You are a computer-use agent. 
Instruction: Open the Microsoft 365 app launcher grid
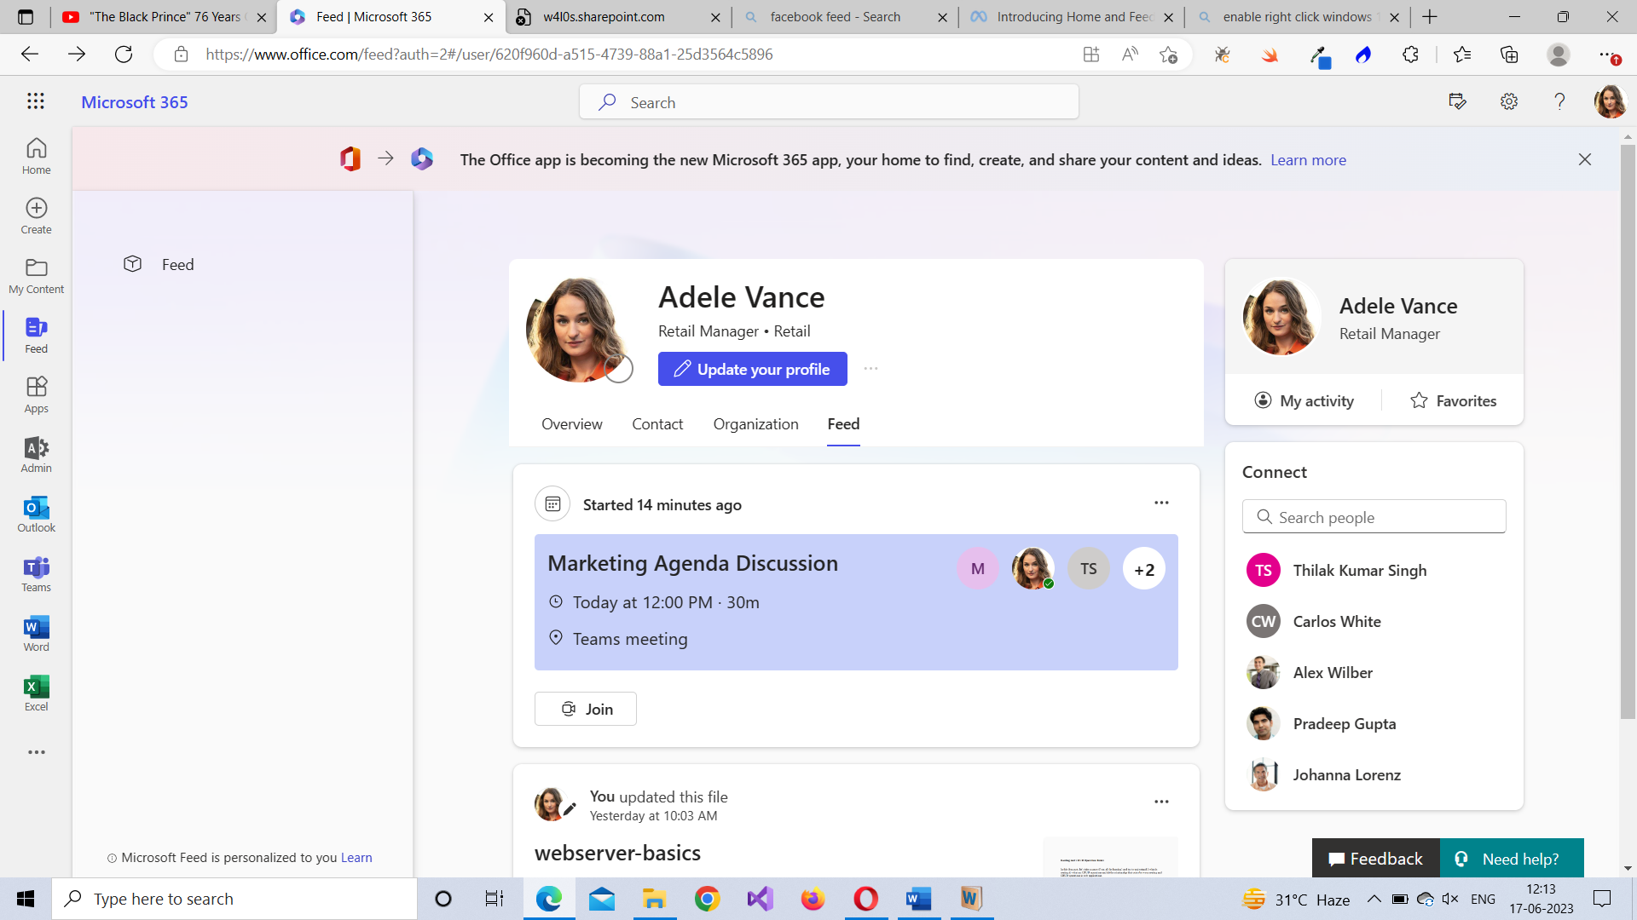(35, 101)
